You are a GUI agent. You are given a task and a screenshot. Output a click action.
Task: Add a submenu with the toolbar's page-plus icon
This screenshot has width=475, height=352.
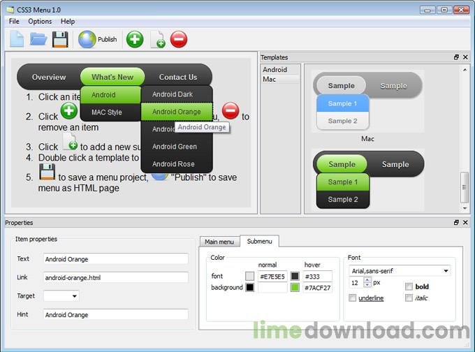[158, 39]
